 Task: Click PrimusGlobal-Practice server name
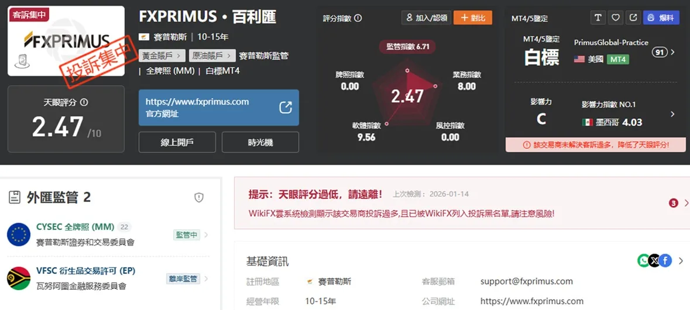[x=611, y=43]
